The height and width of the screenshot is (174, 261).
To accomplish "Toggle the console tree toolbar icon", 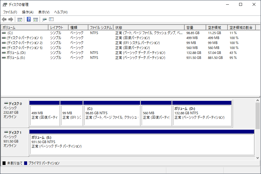I will click(x=20, y=20).
